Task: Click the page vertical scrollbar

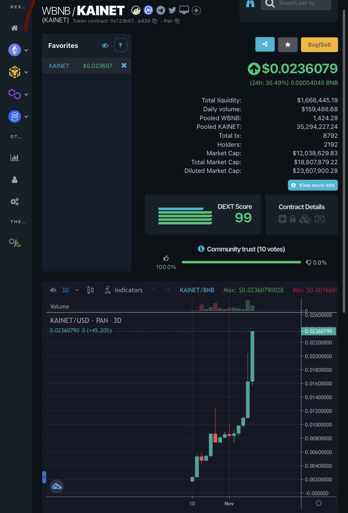Action: pyautogui.click(x=345, y=160)
